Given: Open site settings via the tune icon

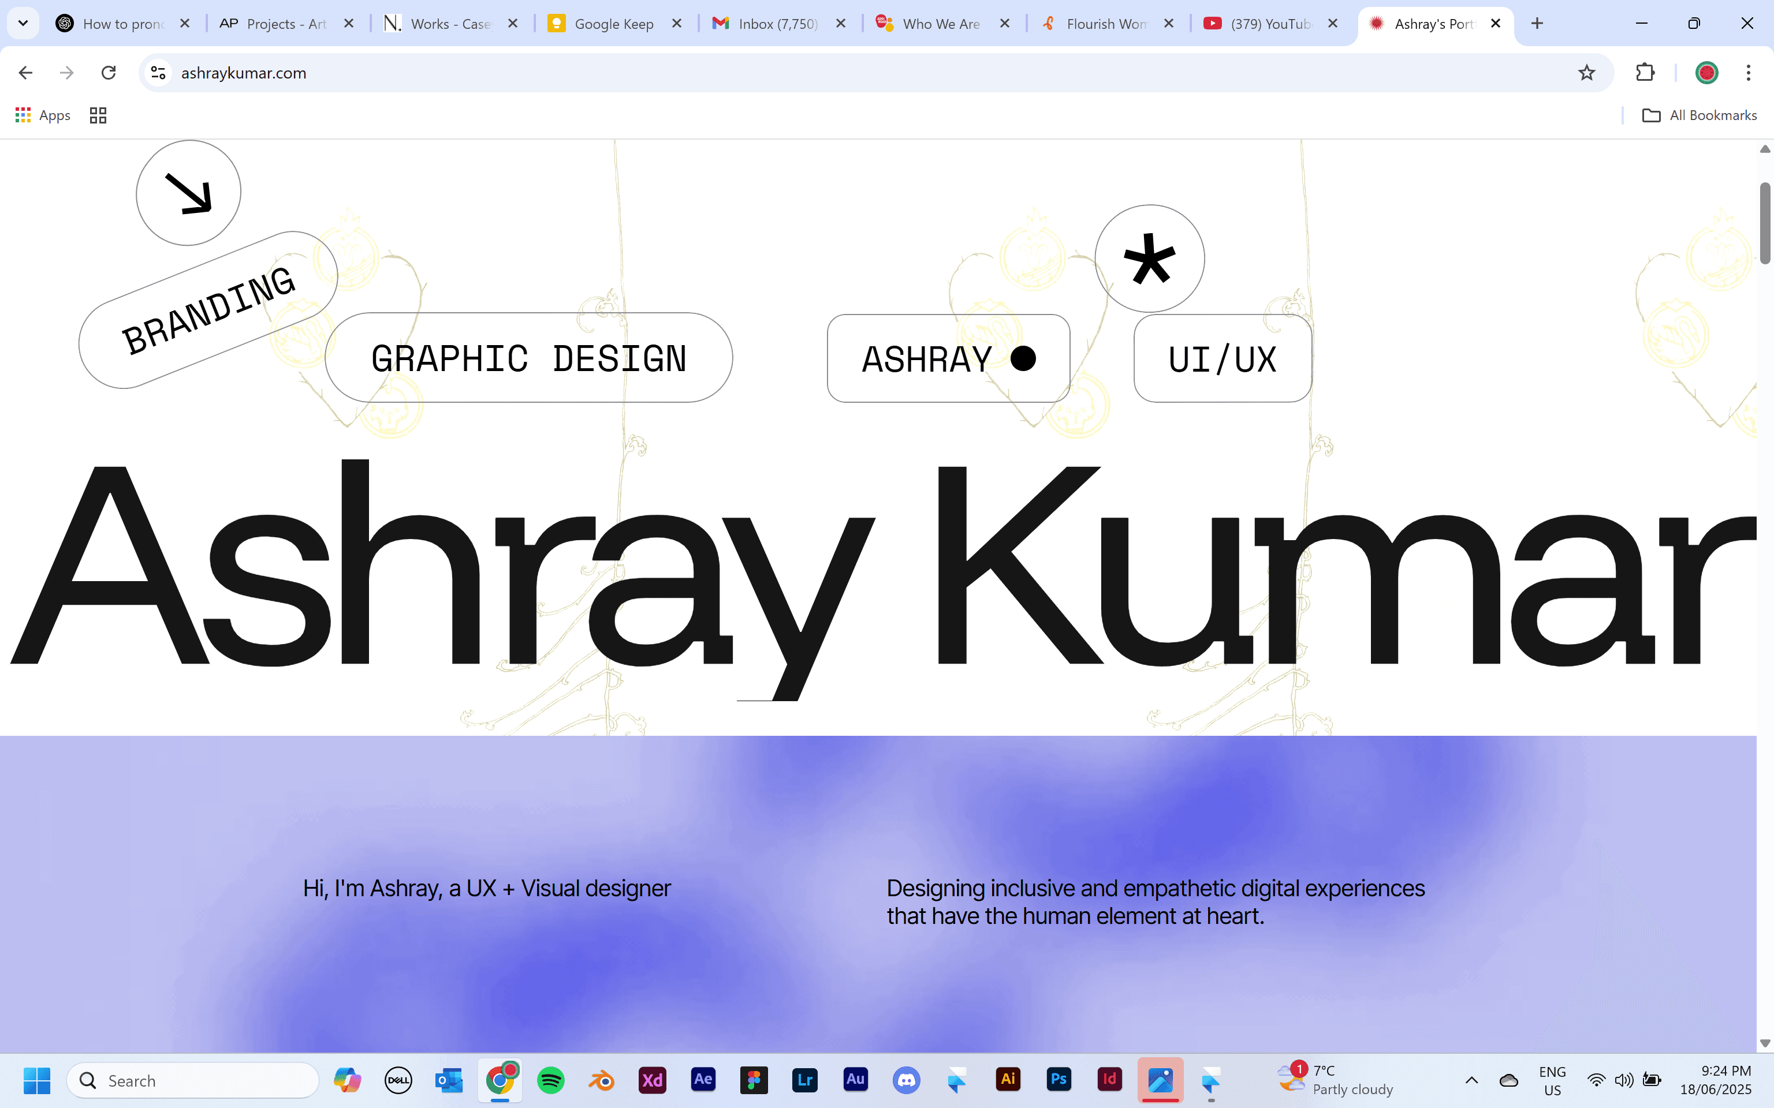Looking at the screenshot, I should [158, 73].
